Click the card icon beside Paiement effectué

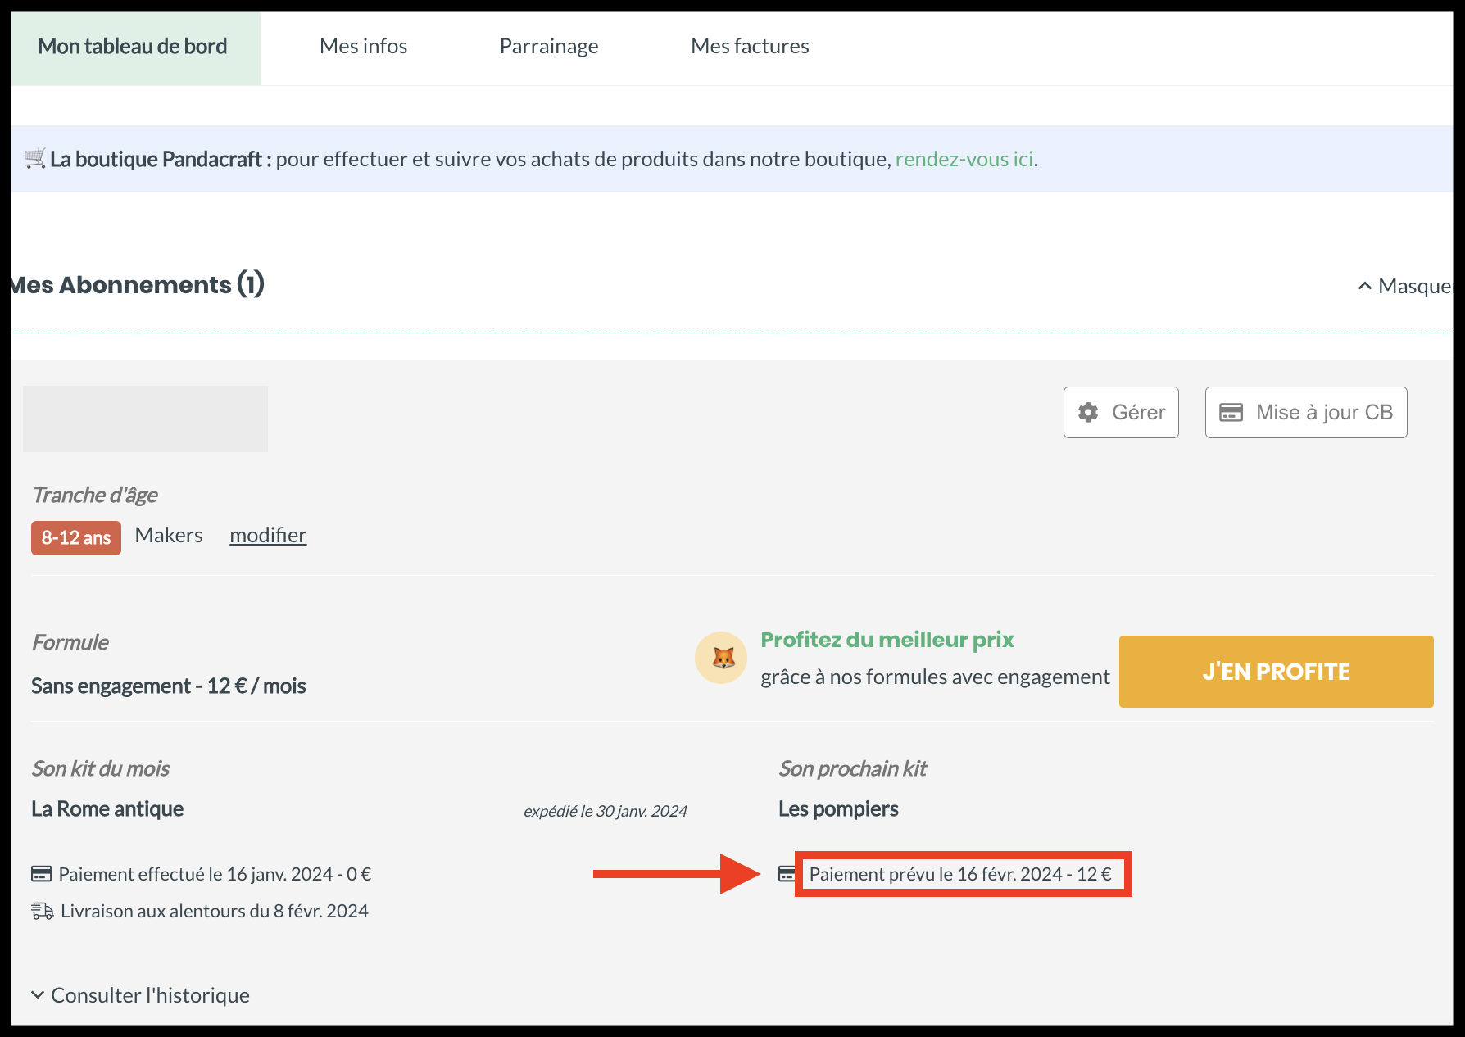(41, 874)
